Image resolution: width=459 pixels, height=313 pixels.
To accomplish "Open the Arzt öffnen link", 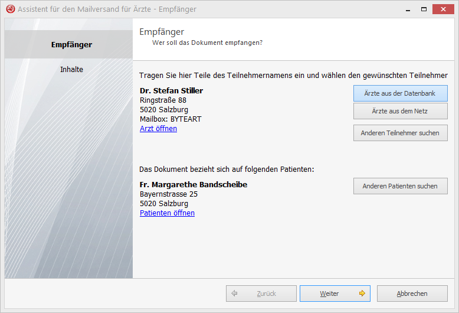I will click(158, 129).
